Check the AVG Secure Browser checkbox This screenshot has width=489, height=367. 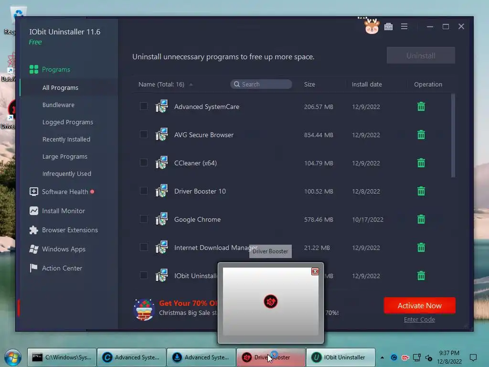tap(143, 134)
